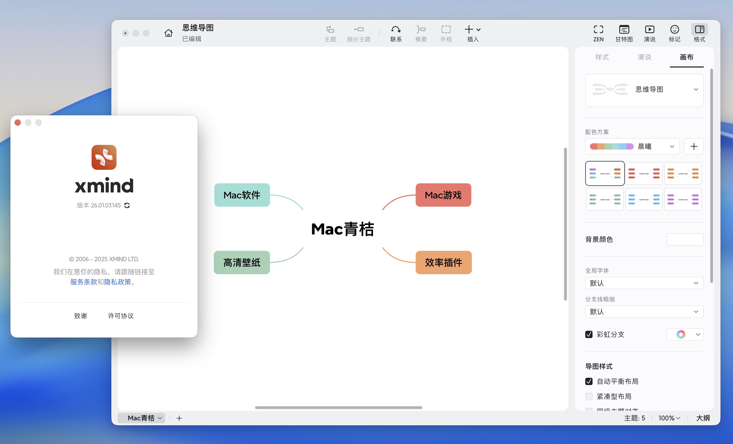This screenshot has width=733, height=444.
Task: Open the Gantt chart (甘特图) view
Action: pos(624,33)
